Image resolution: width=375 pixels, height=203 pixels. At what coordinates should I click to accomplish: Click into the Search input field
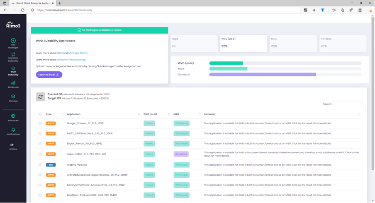click(x=347, y=104)
